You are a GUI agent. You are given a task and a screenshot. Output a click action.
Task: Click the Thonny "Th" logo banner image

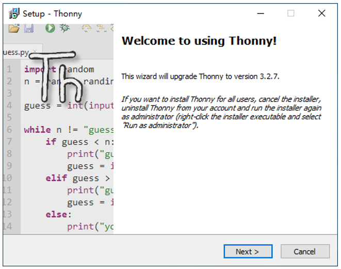tap(58, 129)
